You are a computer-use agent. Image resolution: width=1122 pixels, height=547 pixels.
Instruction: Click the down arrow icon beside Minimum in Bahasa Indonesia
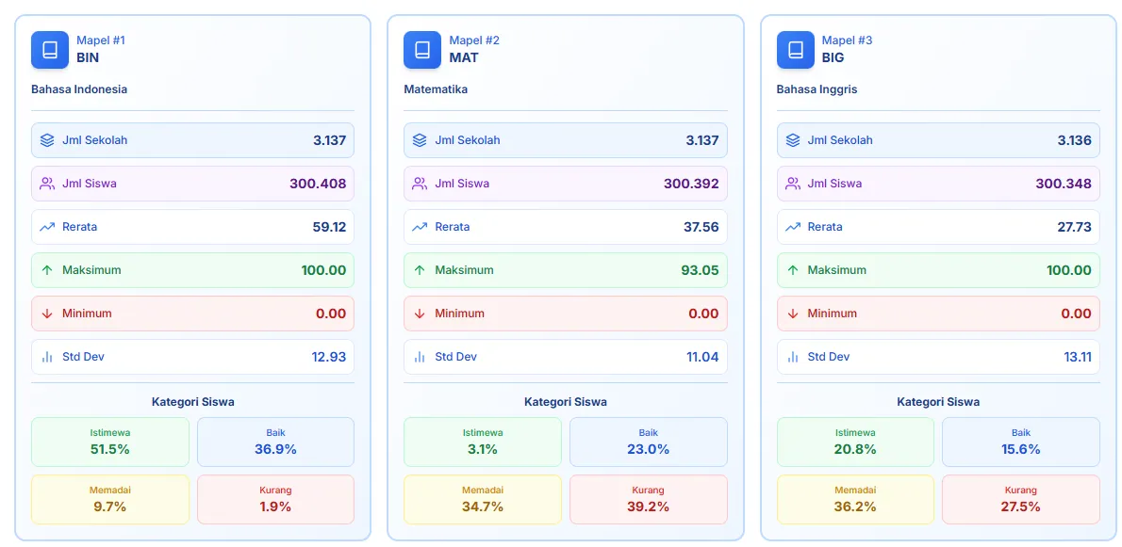[x=47, y=314]
